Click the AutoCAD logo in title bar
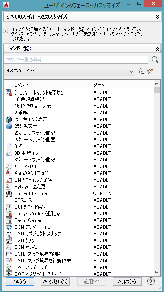 (x=6, y=4)
